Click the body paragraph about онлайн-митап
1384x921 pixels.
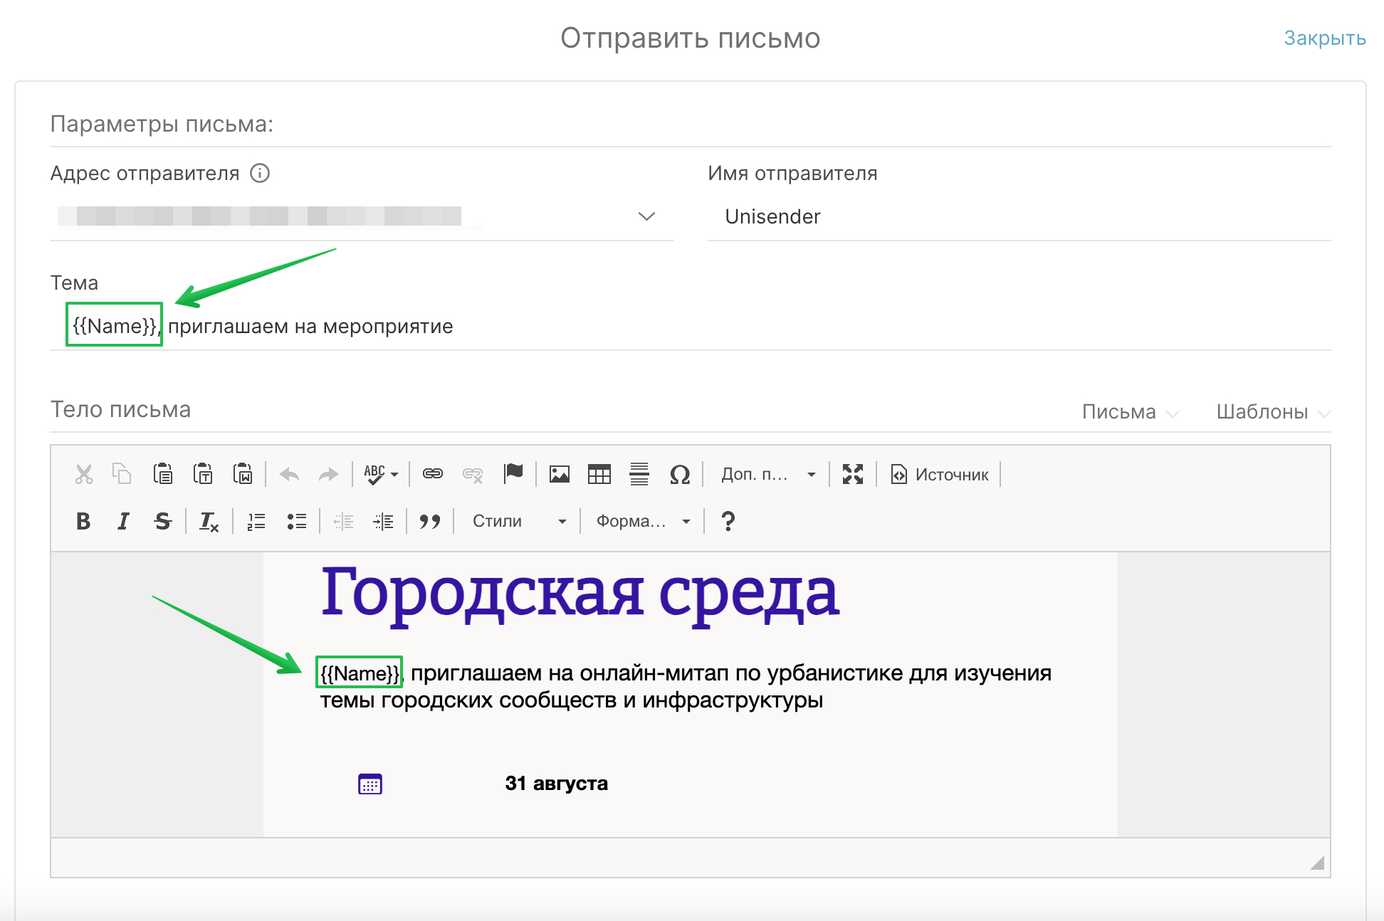pos(686,686)
